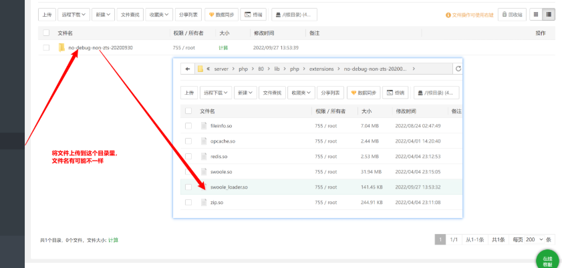
Task: Select the extensions breadcrumb segment
Action: [x=321, y=69]
